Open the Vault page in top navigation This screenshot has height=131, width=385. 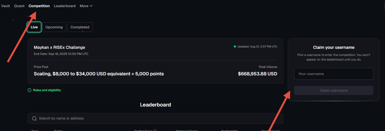[5, 6]
